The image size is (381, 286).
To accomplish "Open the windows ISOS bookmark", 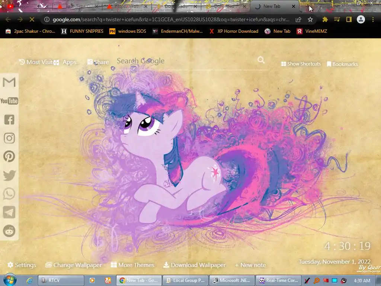I will click(128, 31).
